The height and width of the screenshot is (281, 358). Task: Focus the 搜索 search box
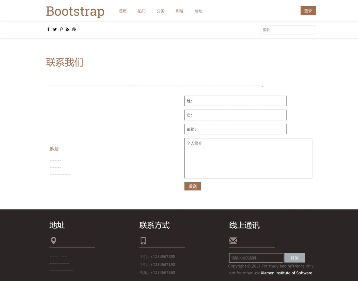288,30
